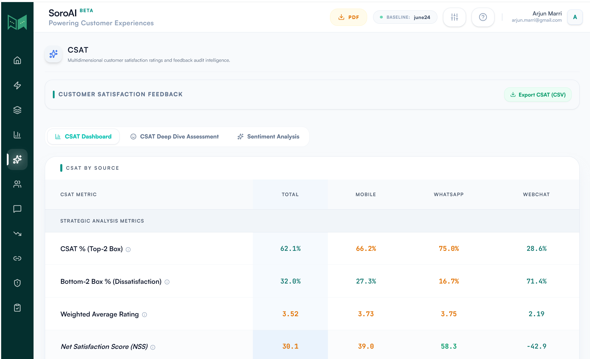The width and height of the screenshot is (590, 359).
Task: Click WhatsApp weighted rating 3.75
Action: click(x=449, y=314)
